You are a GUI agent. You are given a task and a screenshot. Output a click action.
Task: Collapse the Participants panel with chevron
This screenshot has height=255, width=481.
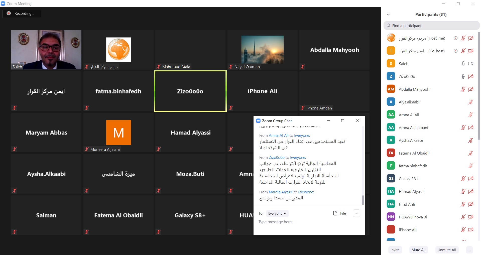pyautogui.click(x=388, y=15)
